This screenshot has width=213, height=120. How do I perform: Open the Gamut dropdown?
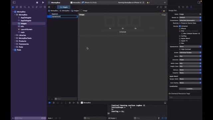[x=190, y=56]
